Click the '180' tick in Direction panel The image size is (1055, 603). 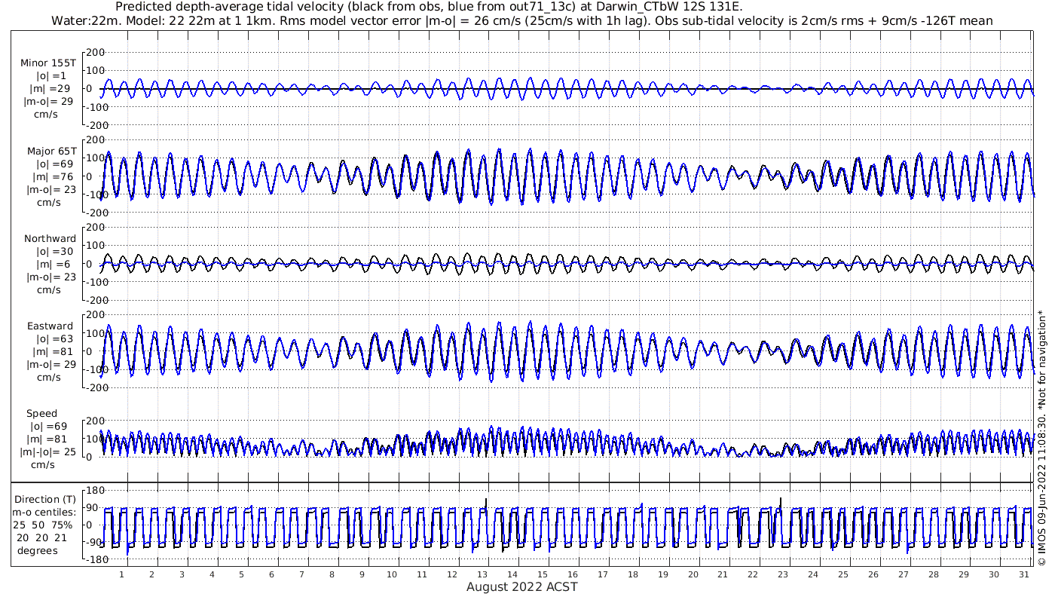96,491
